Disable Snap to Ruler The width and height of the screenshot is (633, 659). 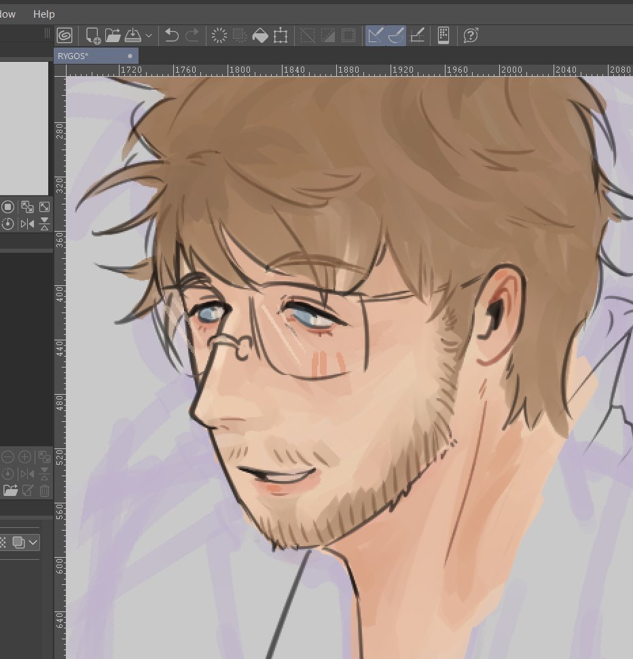click(x=375, y=36)
